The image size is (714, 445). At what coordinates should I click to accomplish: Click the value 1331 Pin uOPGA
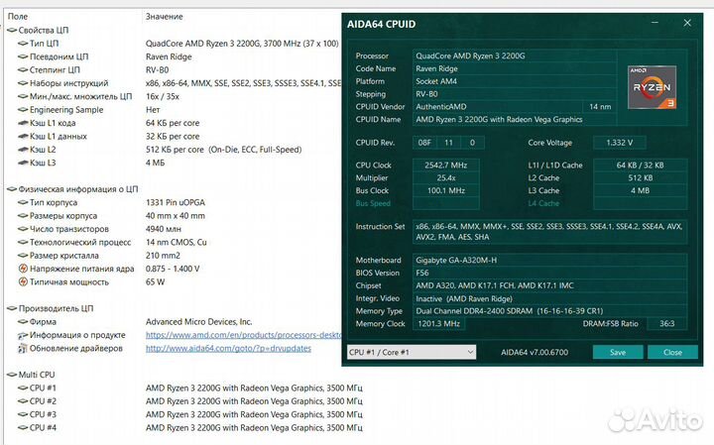click(176, 202)
